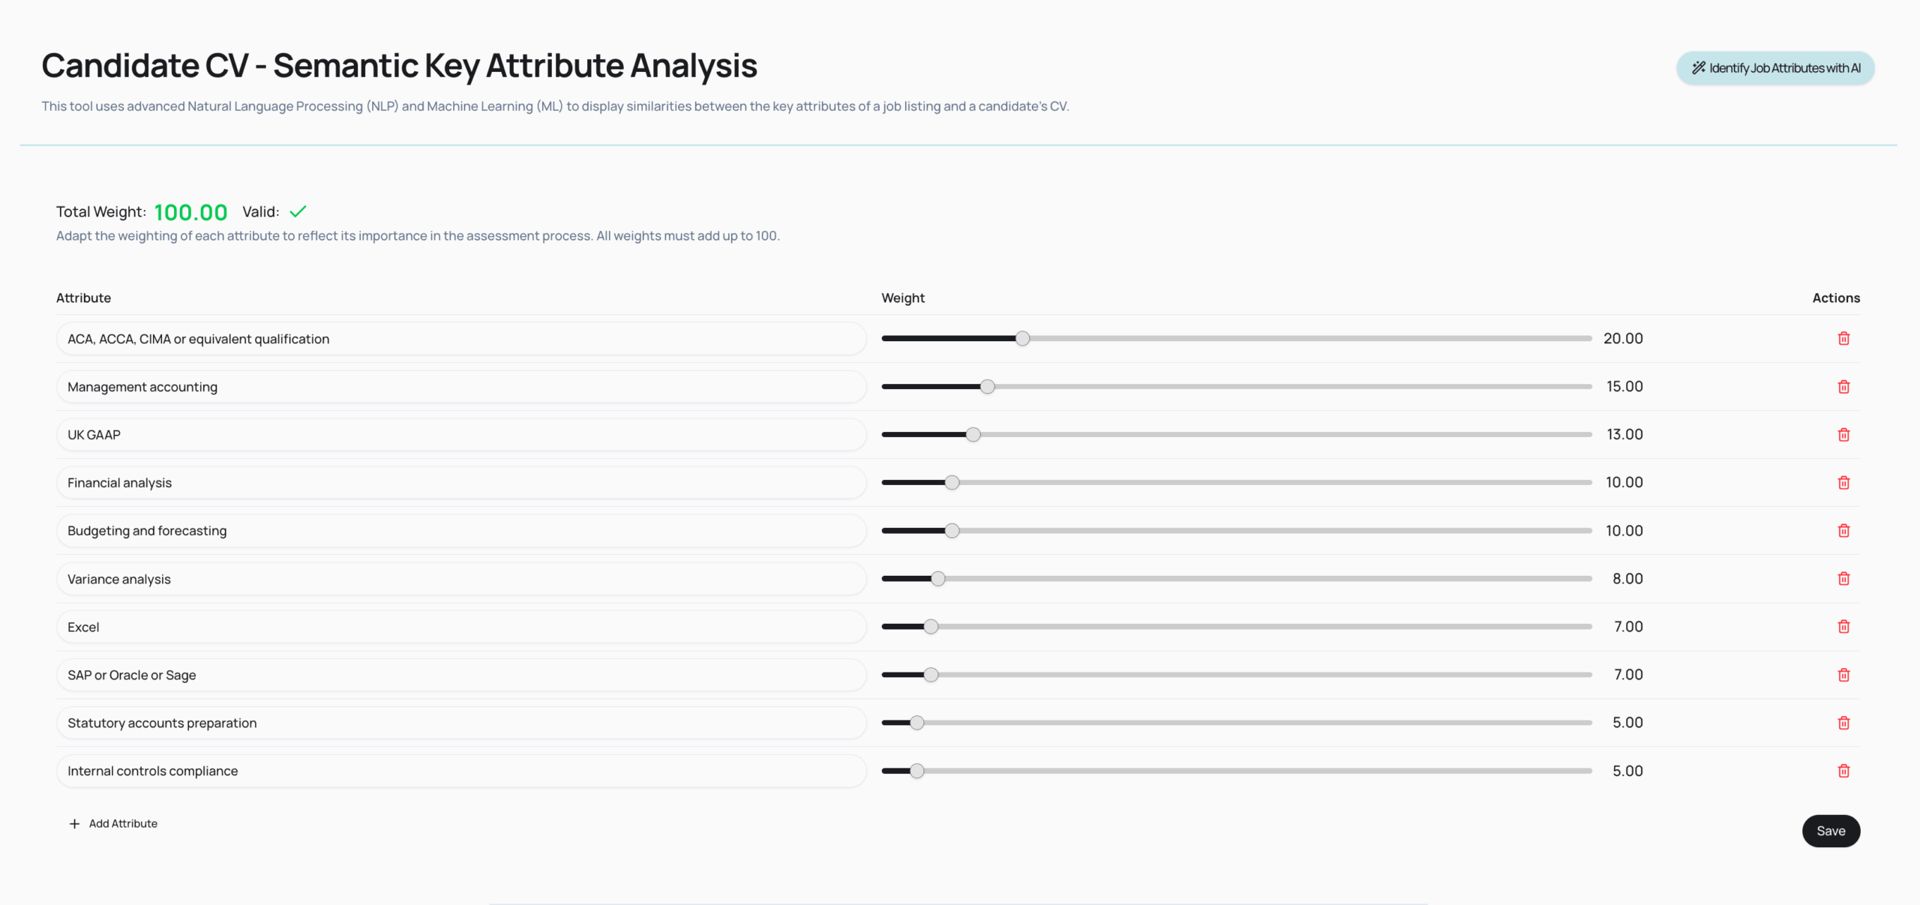Add a new attribute row

click(113, 823)
